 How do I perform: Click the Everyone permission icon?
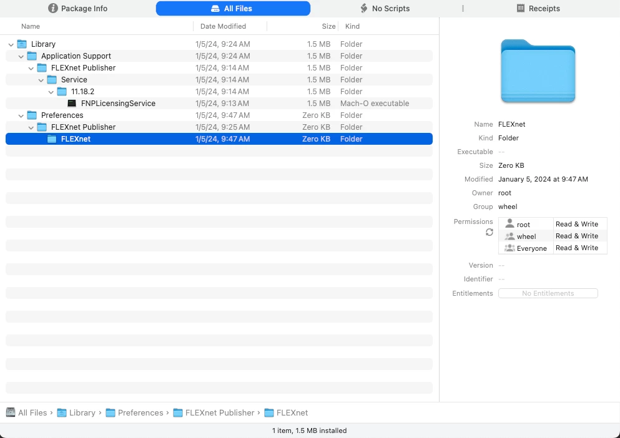coord(509,248)
